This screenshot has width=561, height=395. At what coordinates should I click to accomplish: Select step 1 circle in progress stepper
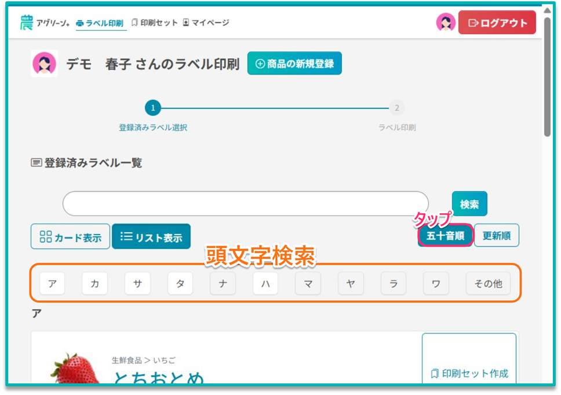pos(153,108)
